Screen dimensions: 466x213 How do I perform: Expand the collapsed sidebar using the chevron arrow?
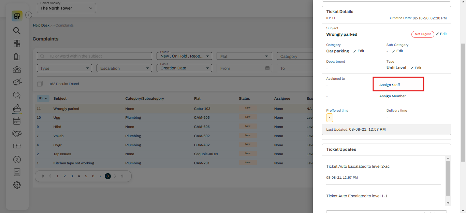click(x=28, y=15)
